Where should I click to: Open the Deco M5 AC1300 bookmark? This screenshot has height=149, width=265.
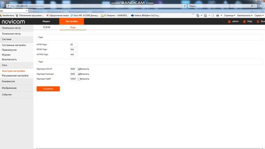(x=84, y=15)
